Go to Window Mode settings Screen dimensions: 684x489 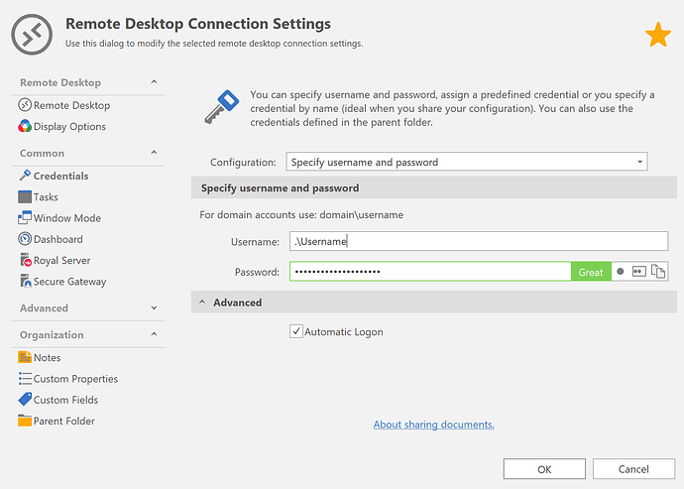pos(66,218)
